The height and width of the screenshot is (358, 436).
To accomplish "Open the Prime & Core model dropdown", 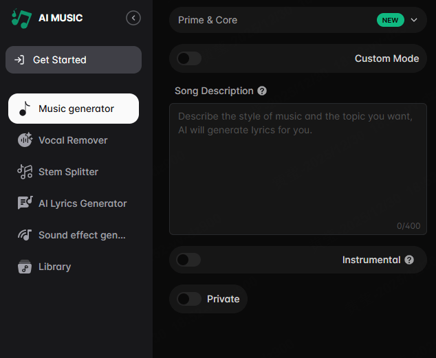I will (x=298, y=20).
